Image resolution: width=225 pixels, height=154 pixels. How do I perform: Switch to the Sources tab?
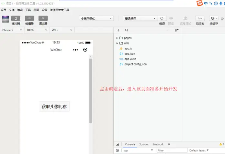click(144, 144)
